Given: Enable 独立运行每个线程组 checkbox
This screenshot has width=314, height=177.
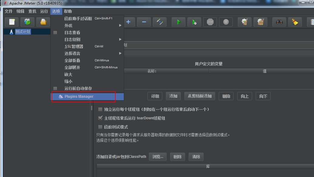Looking at the screenshot, I should (100, 109).
